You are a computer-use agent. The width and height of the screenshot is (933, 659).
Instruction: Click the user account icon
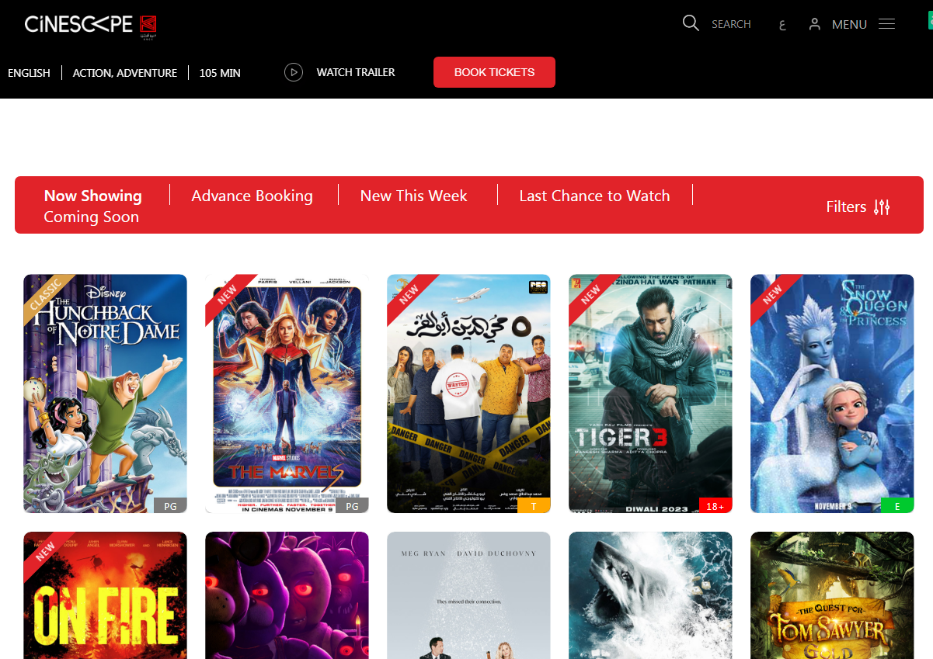[814, 24]
